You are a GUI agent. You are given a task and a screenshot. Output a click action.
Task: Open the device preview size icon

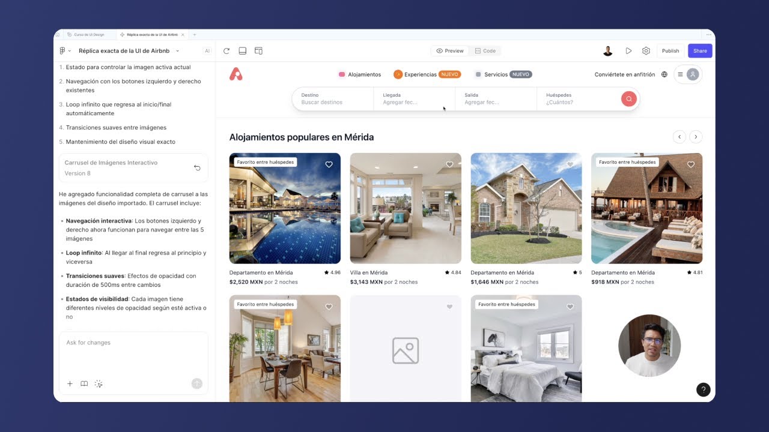pos(259,51)
